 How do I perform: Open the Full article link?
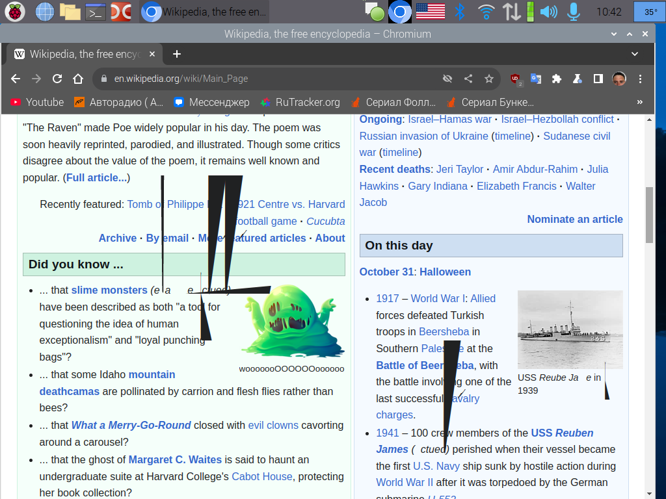pyautogui.click(x=96, y=178)
